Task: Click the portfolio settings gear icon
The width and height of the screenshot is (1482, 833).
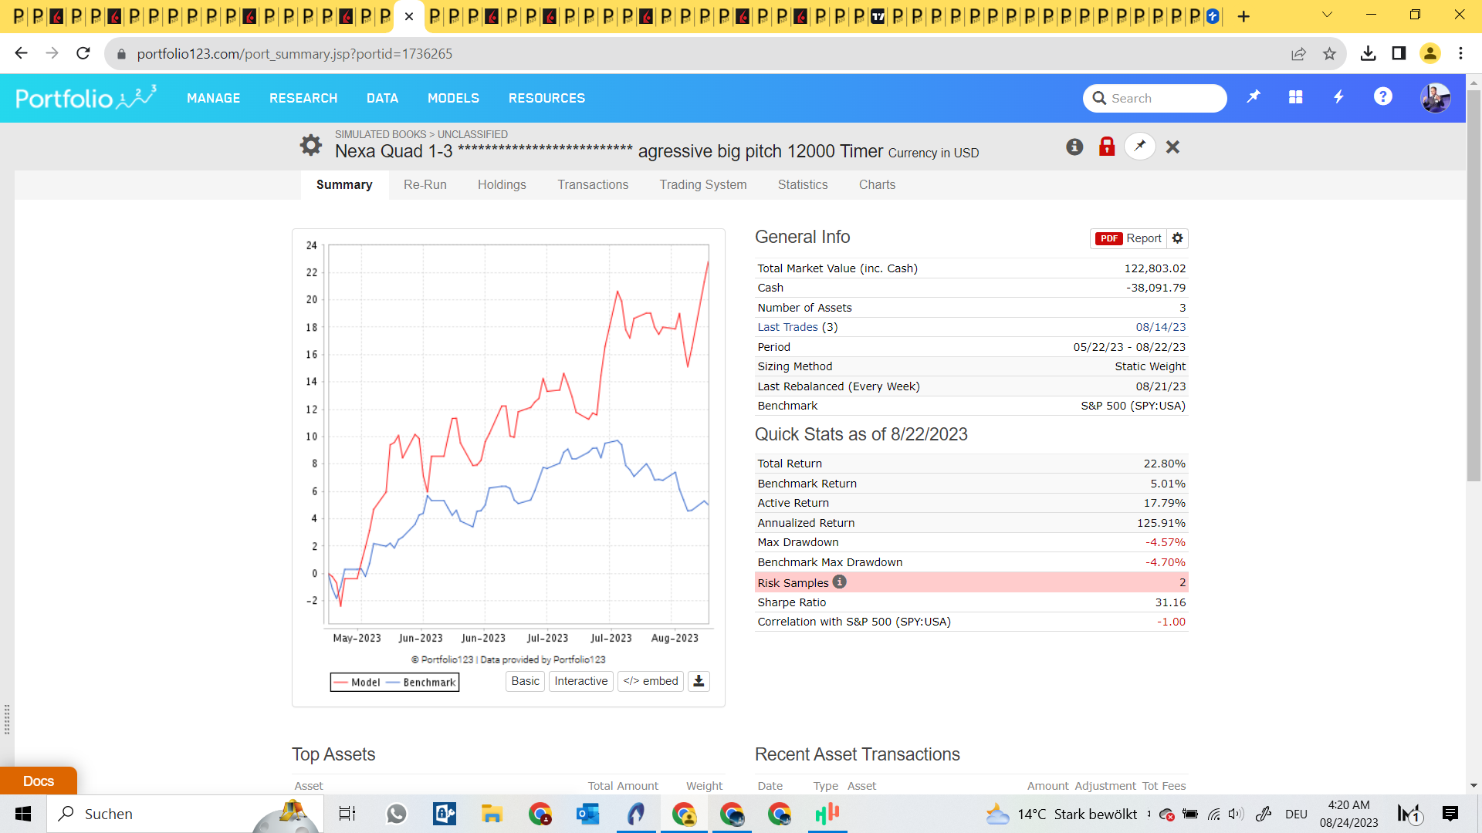Action: tap(310, 145)
